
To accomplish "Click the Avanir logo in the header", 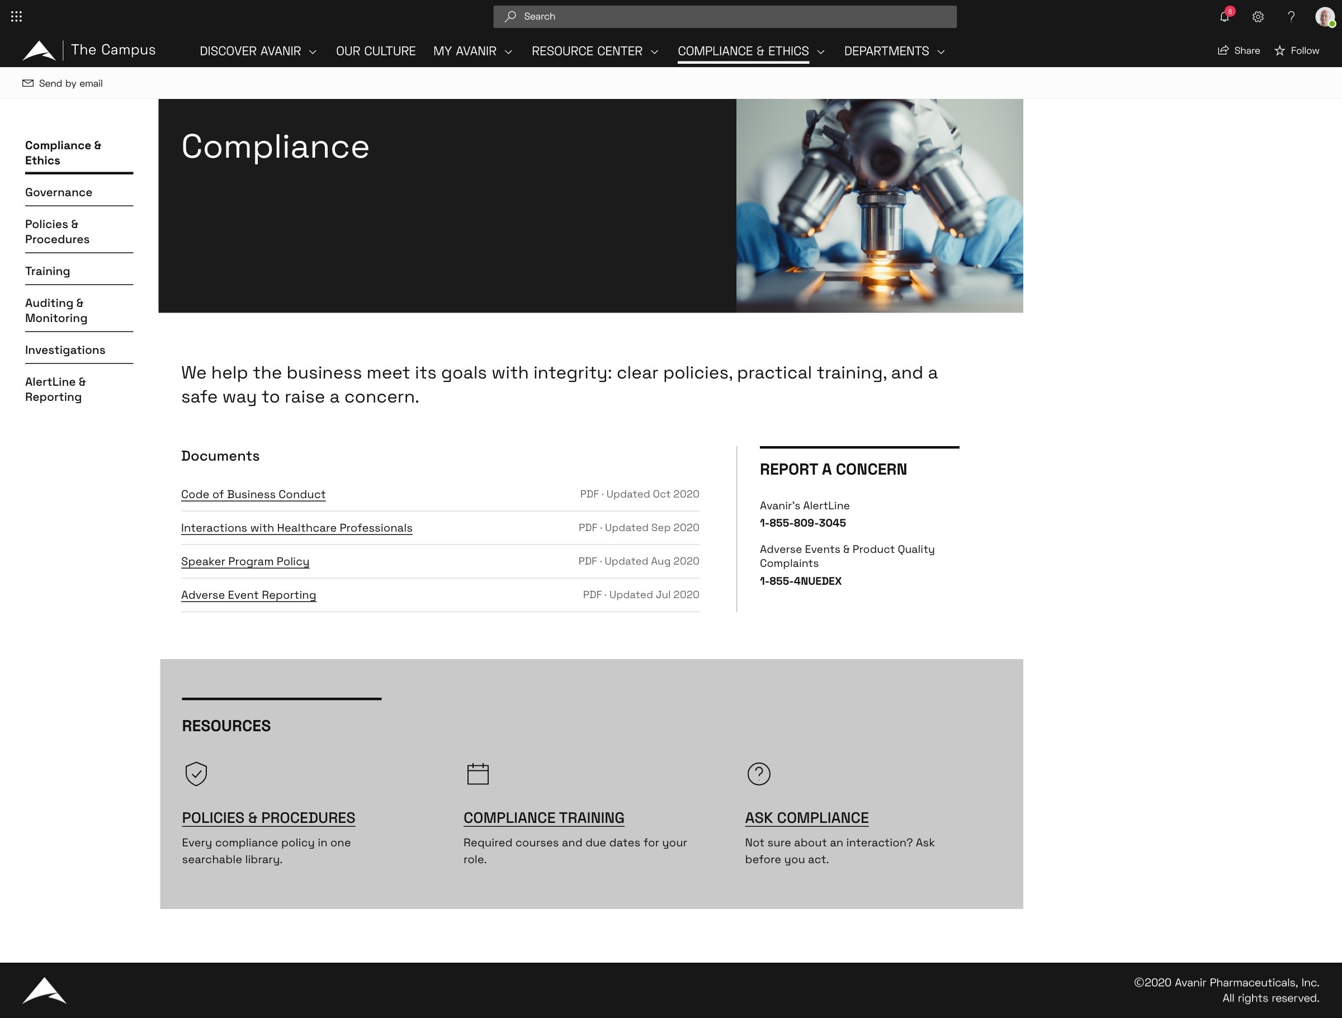I will pos(39,50).
